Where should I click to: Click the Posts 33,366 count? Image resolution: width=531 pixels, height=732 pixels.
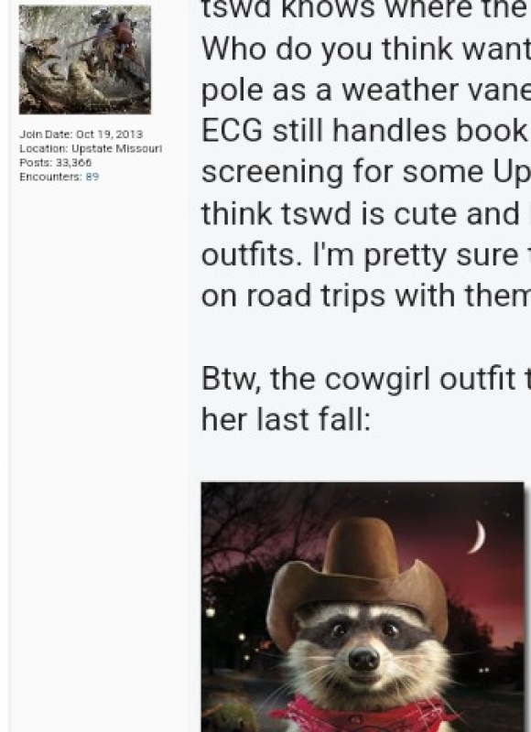point(55,163)
